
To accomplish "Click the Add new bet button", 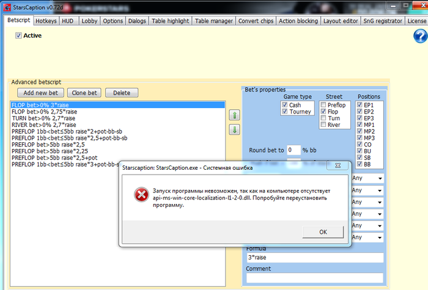I will click(41, 93).
